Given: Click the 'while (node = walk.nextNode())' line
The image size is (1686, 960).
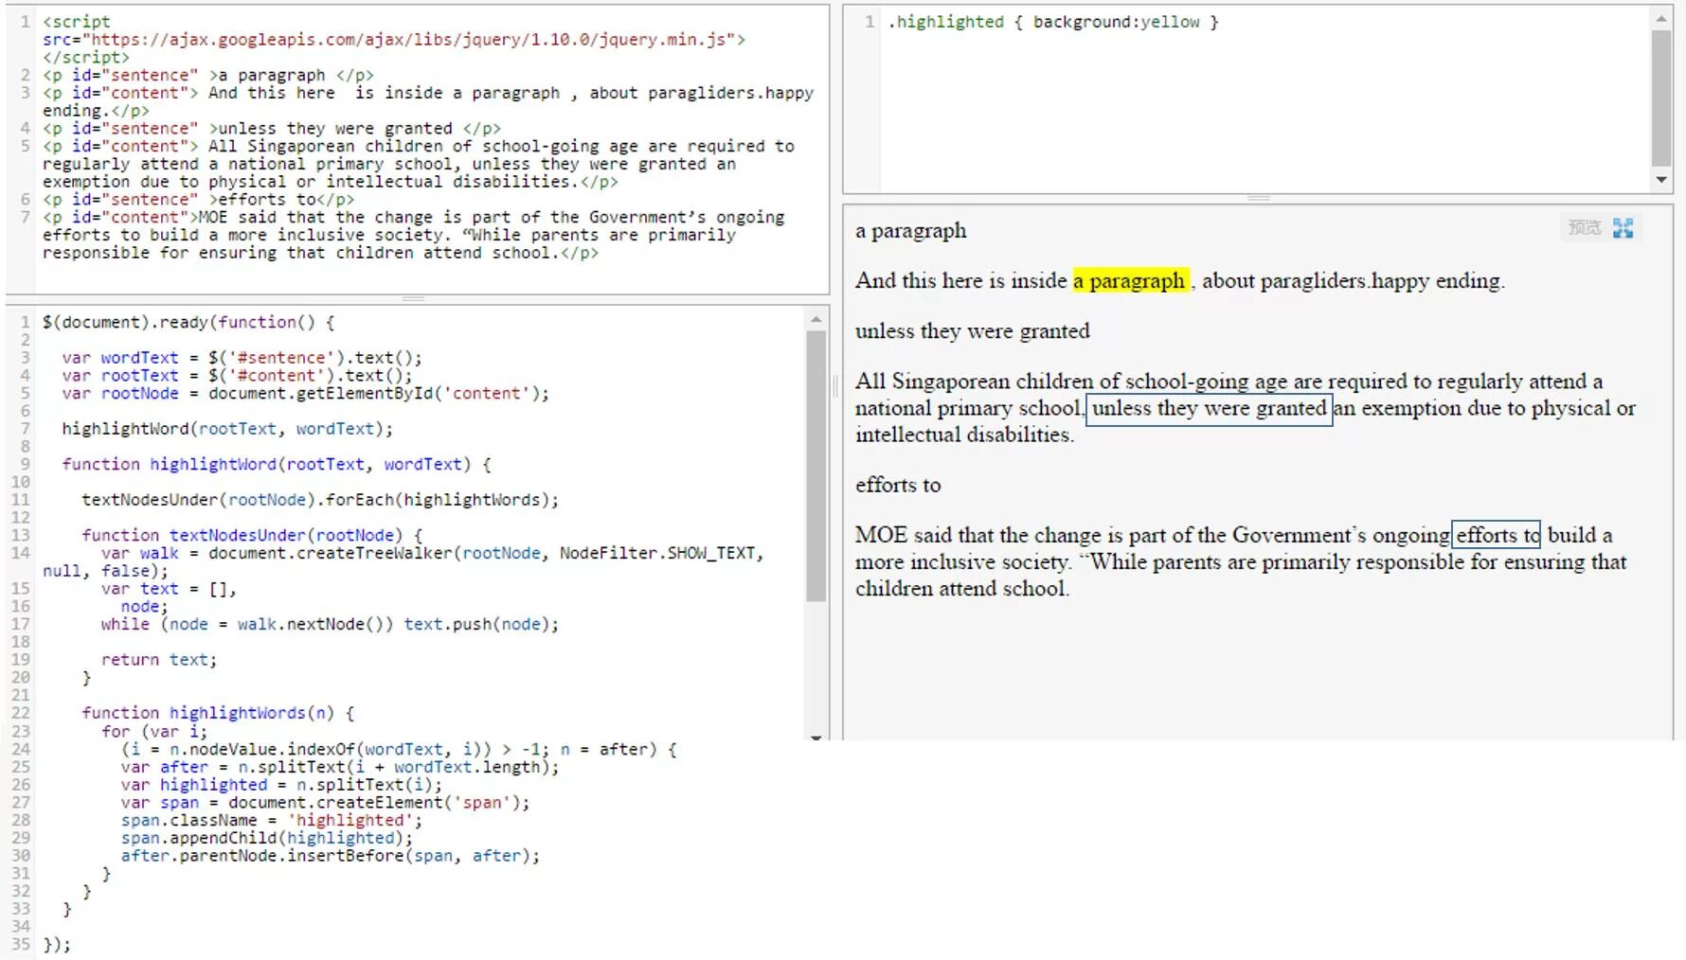Looking at the screenshot, I should pos(330,624).
